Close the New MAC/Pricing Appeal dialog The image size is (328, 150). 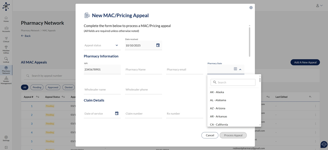coord(251,8)
